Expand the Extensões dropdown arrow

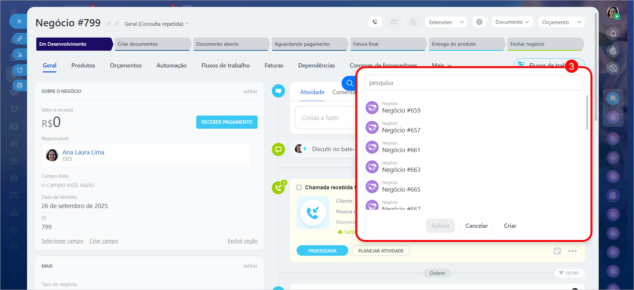tap(462, 22)
